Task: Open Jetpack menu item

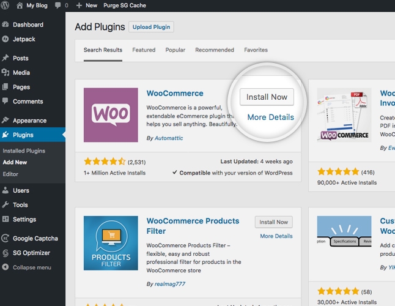Action: 24,39
